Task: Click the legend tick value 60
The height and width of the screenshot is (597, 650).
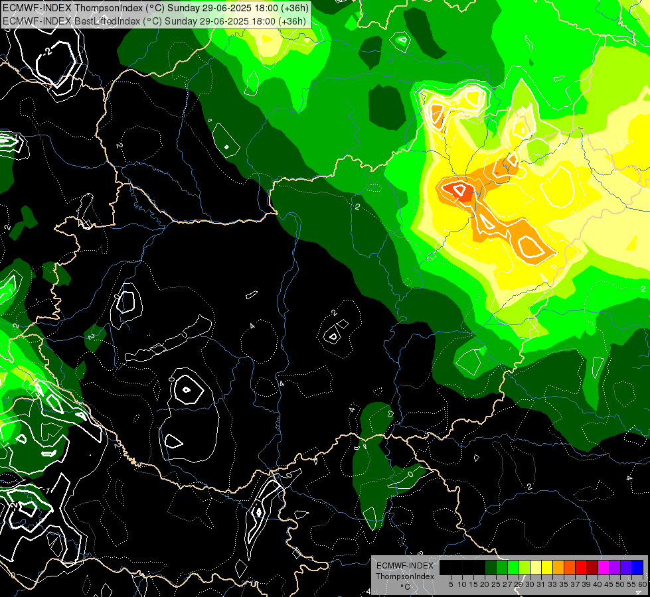Action: (642, 584)
